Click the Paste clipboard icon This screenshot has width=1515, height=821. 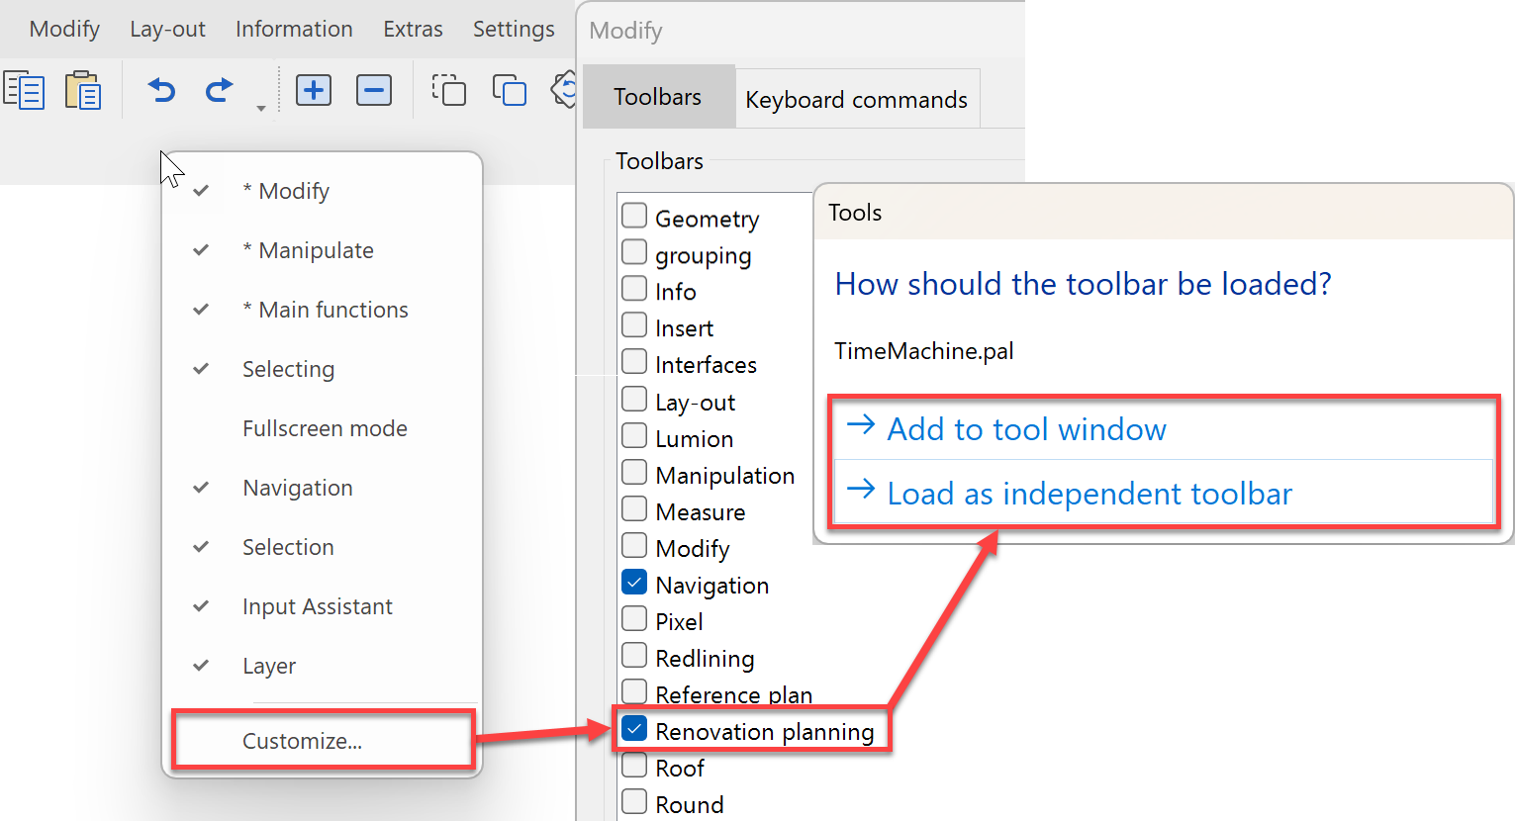(83, 91)
